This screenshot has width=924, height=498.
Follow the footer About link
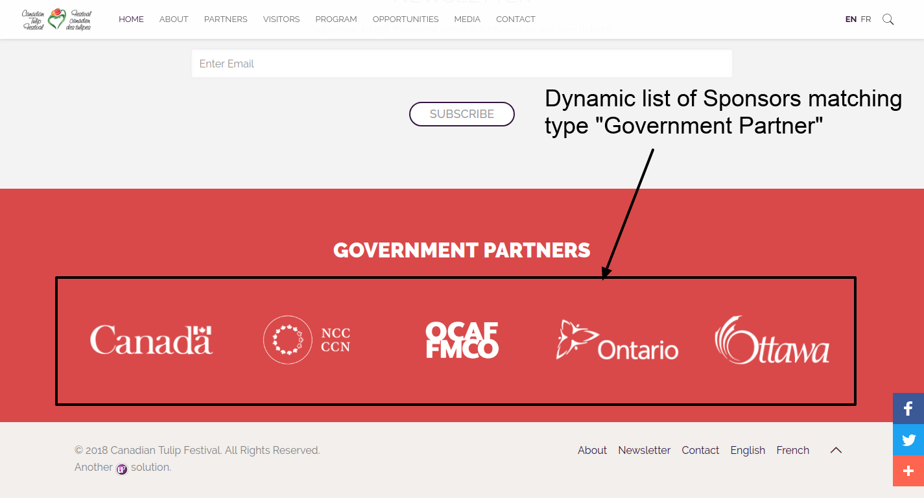click(592, 450)
